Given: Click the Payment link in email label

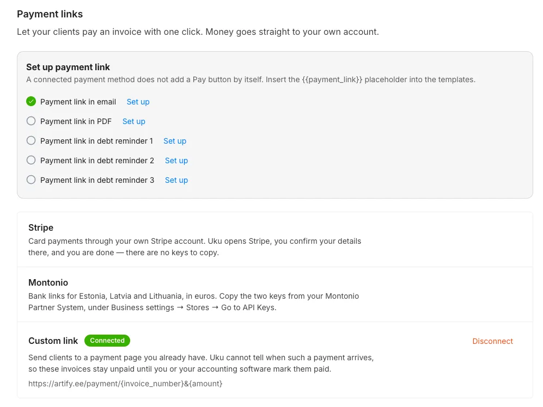Looking at the screenshot, I should [x=78, y=102].
